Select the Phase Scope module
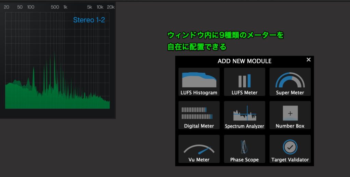The height and width of the screenshot is (177, 350). tap(244, 149)
